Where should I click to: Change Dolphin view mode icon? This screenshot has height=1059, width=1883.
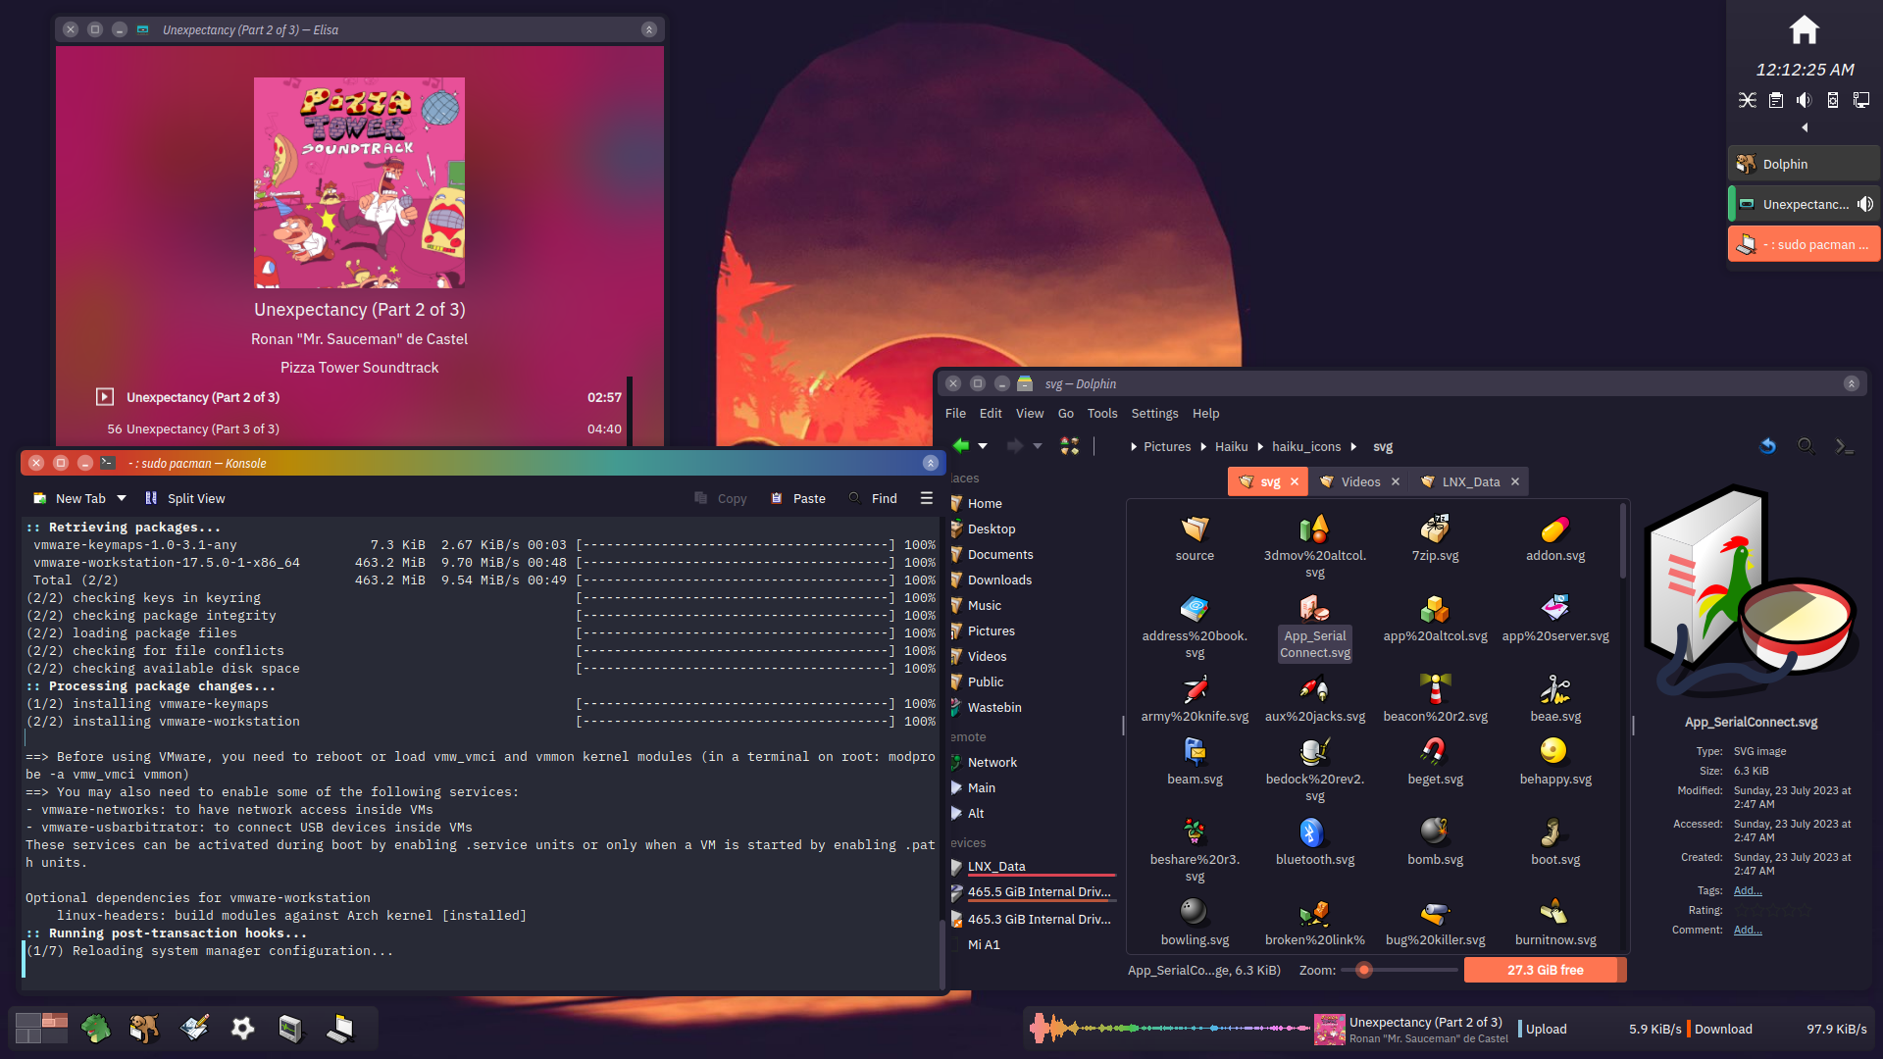(1070, 446)
